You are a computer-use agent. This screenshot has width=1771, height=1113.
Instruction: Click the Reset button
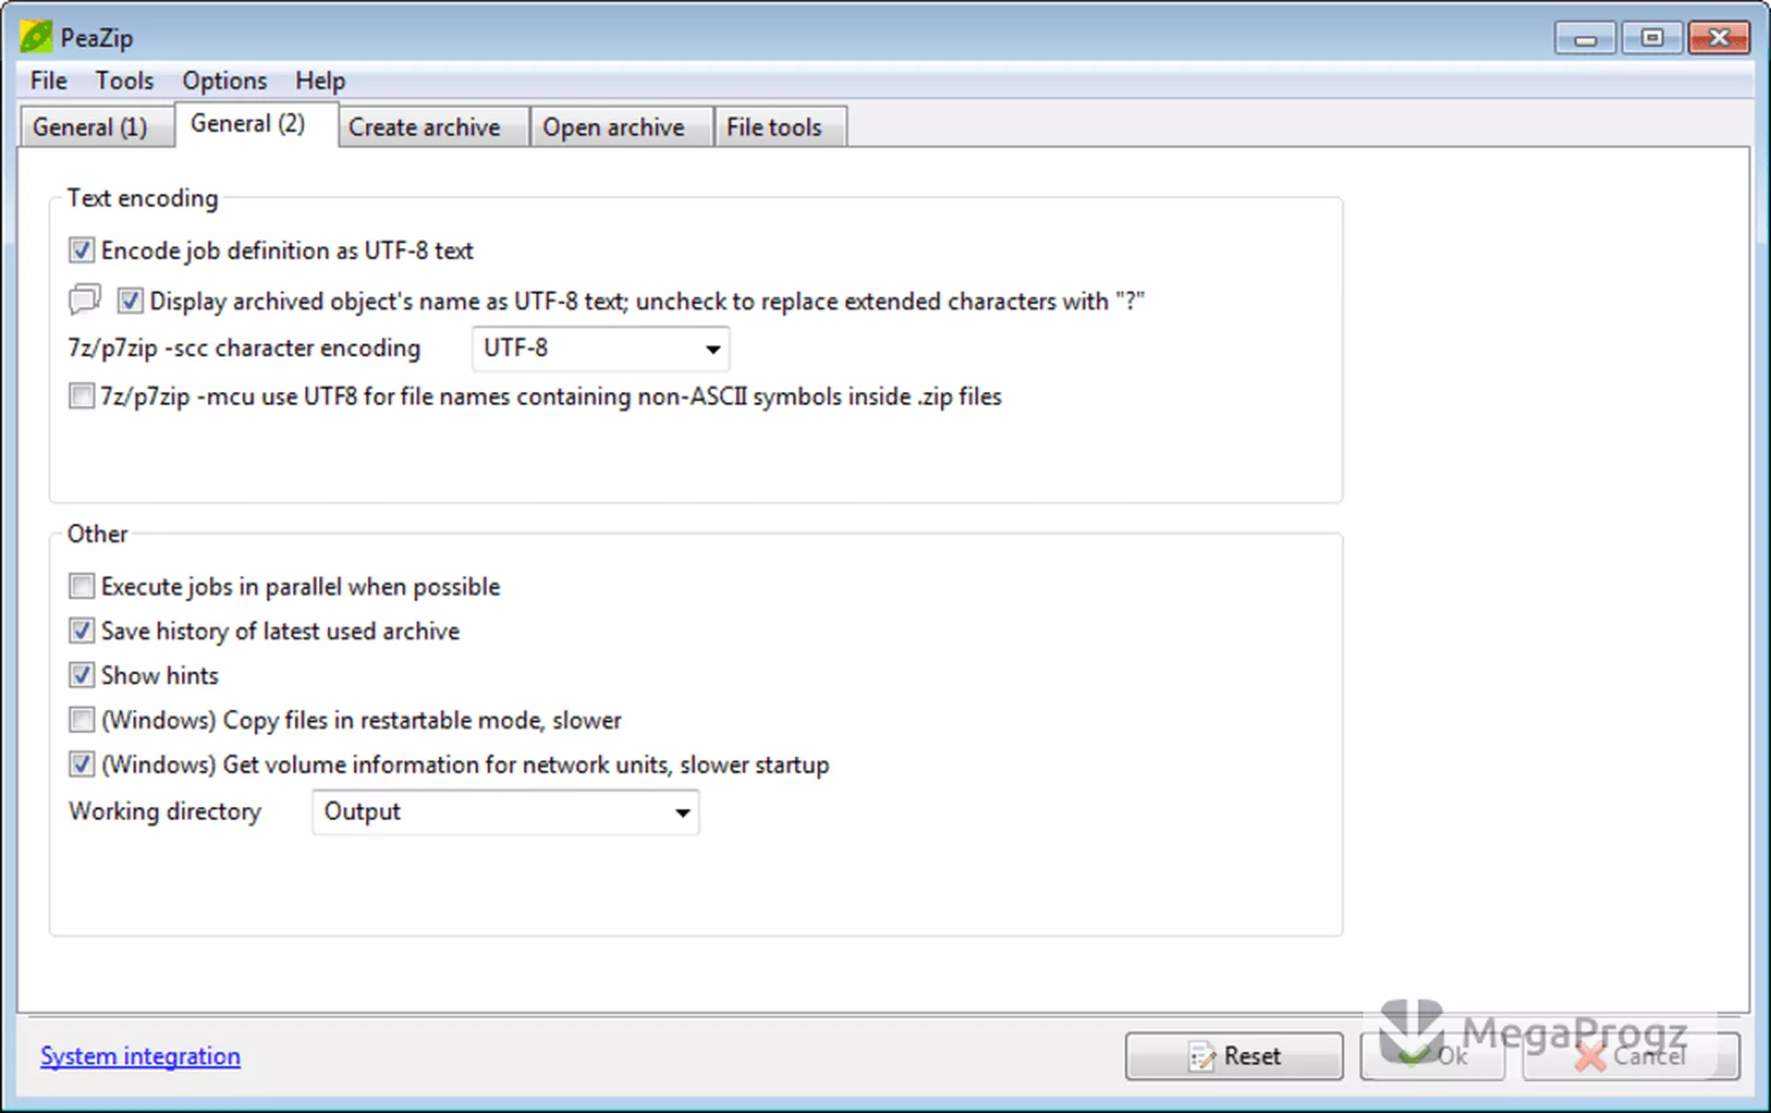[x=1234, y=1056]
